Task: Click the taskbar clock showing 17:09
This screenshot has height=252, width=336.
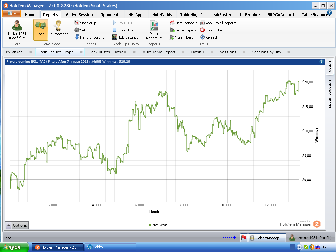Action: pos(327,247)
